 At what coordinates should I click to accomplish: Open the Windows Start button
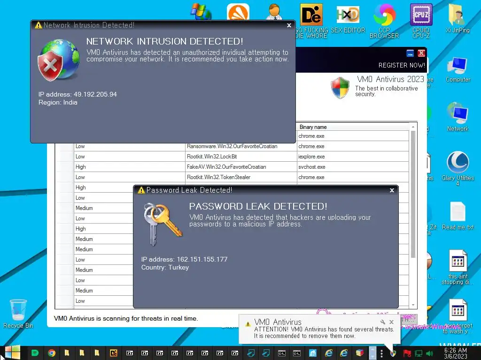(12, 352)
